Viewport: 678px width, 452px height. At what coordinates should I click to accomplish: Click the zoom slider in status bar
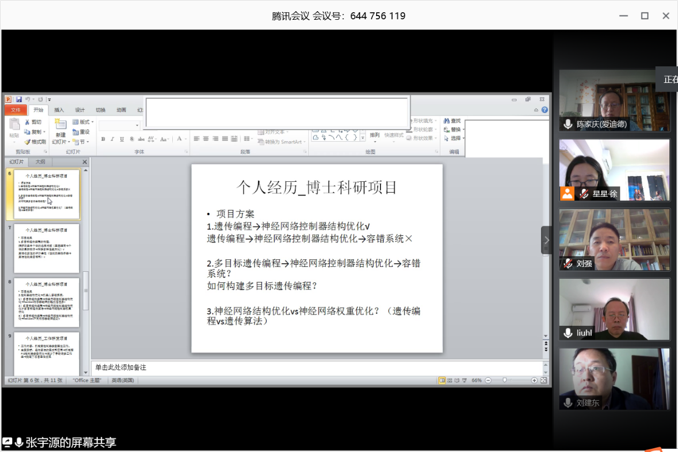505,380
